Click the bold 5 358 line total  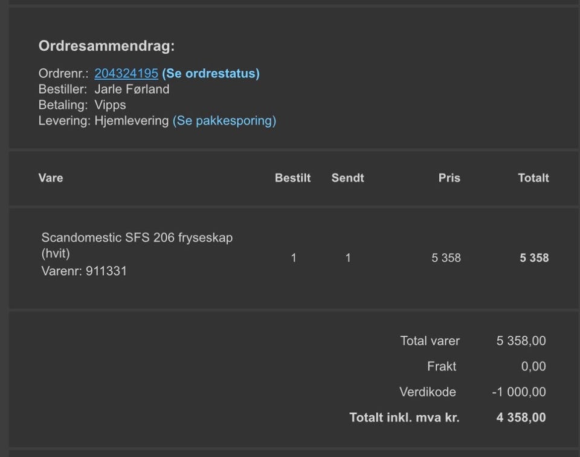click(x=534, y=258)
